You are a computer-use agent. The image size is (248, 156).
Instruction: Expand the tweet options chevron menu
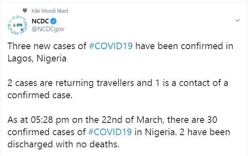coord(237,20)
